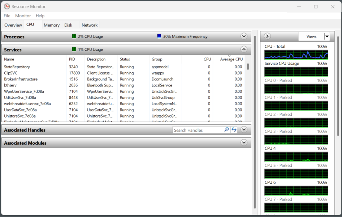Screen dimensions: 342x217
Task: Expand the Associated Handles section
Action: click(244, 130)
